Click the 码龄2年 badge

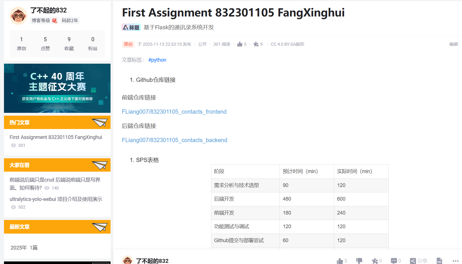pyautogui.click(x=70, y=20)
